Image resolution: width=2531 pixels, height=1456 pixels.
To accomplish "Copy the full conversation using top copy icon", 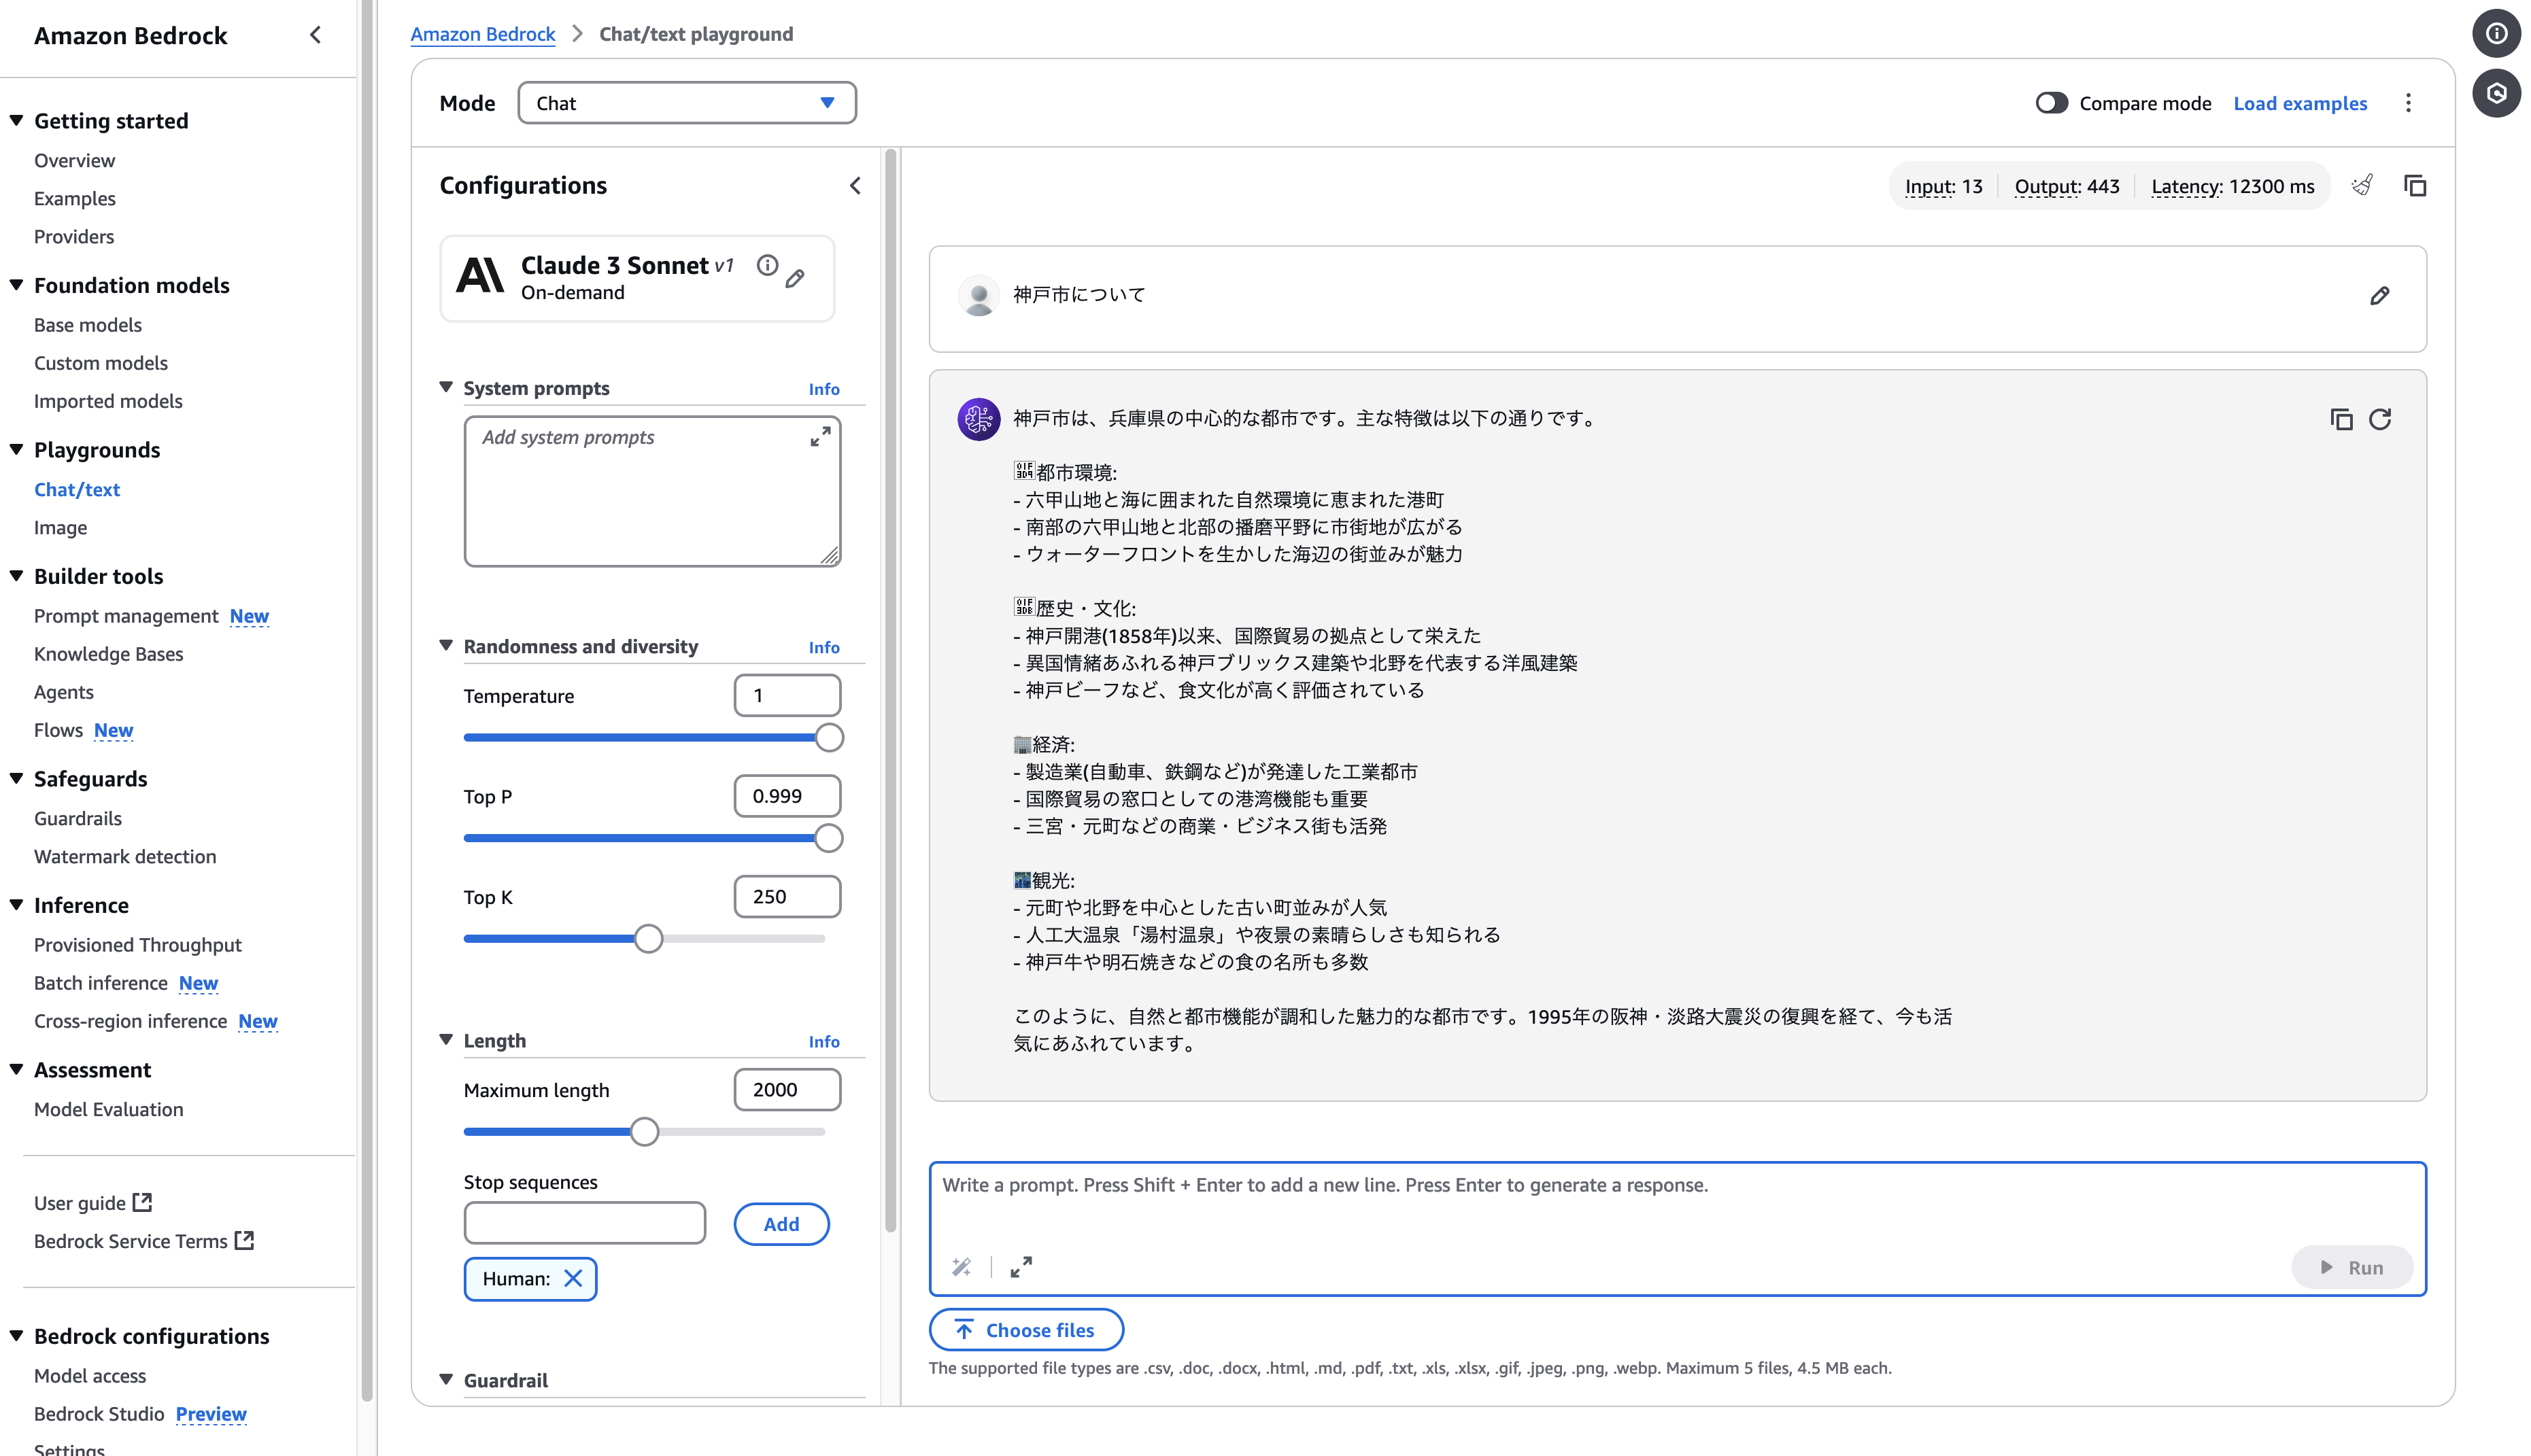I will point(2415,185).
